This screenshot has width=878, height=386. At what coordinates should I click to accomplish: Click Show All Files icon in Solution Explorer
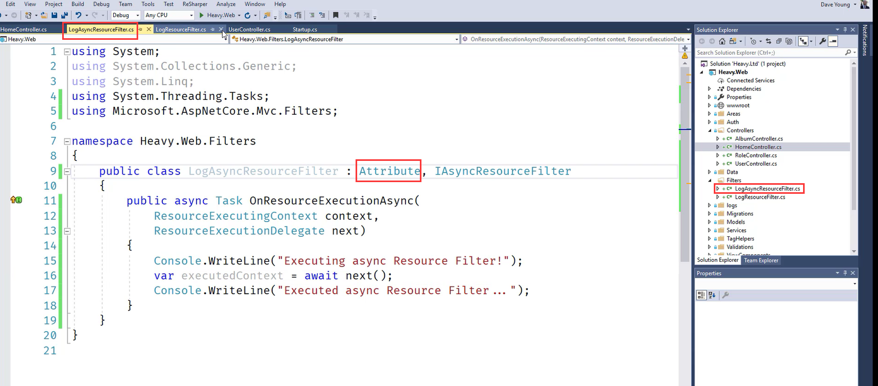pyautogui.click(x=789, y=41)
